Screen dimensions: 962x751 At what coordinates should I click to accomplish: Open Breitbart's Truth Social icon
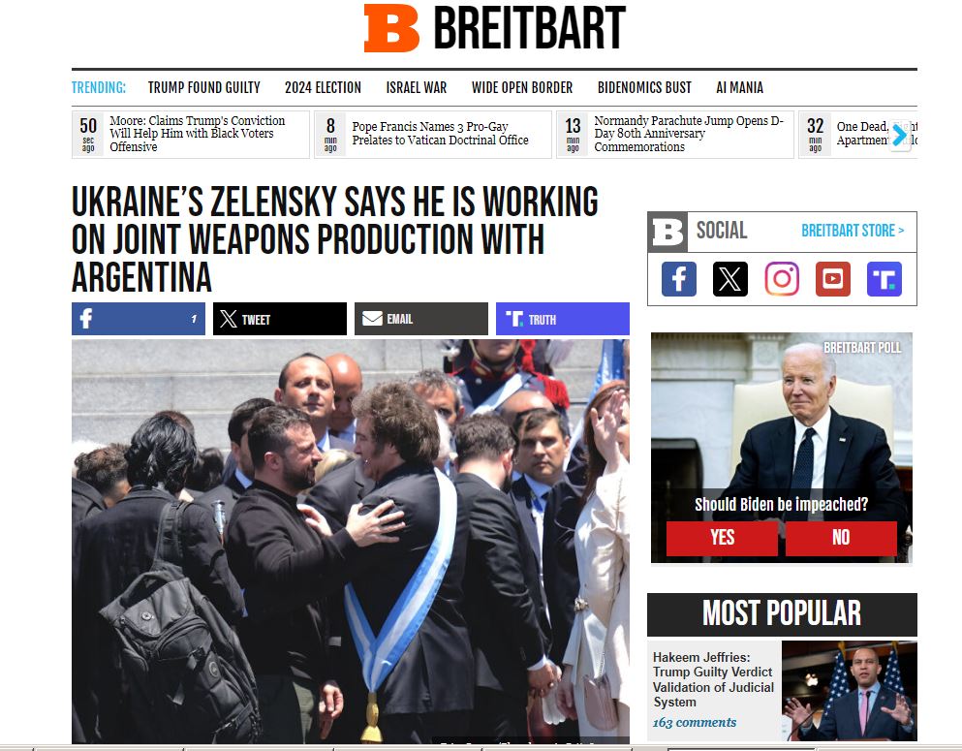(884, 279)
